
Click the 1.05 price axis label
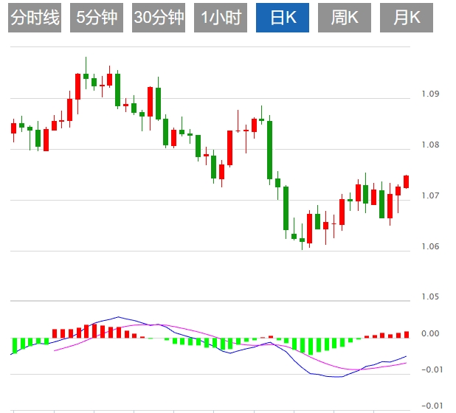(430, 297)
